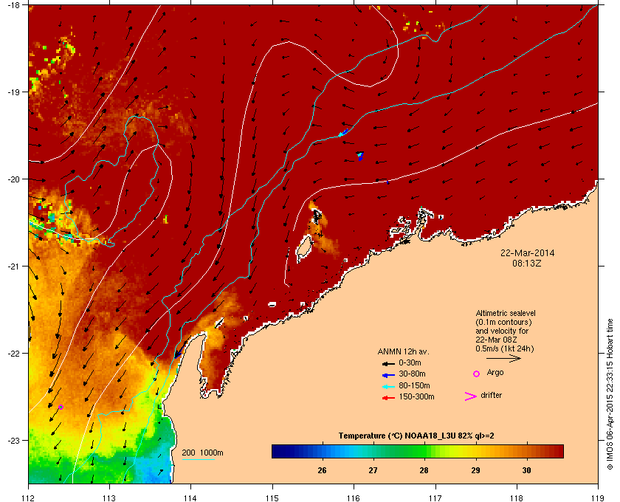The image size is (620, 502).
Task: Click the ANMN 12h av. legend heading
Action: [403, 351]
